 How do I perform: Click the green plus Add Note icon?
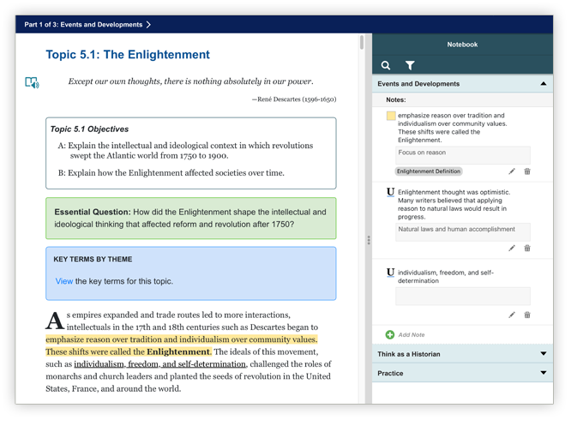[x=390, y=334]
